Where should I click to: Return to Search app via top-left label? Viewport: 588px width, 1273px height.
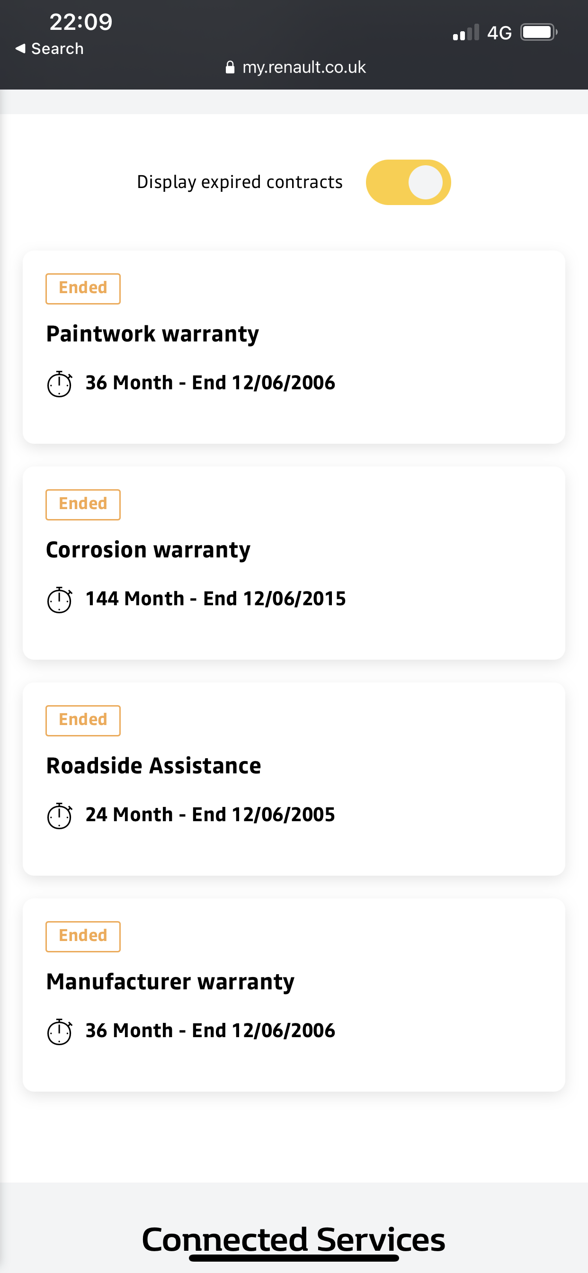tap(57, 48)
